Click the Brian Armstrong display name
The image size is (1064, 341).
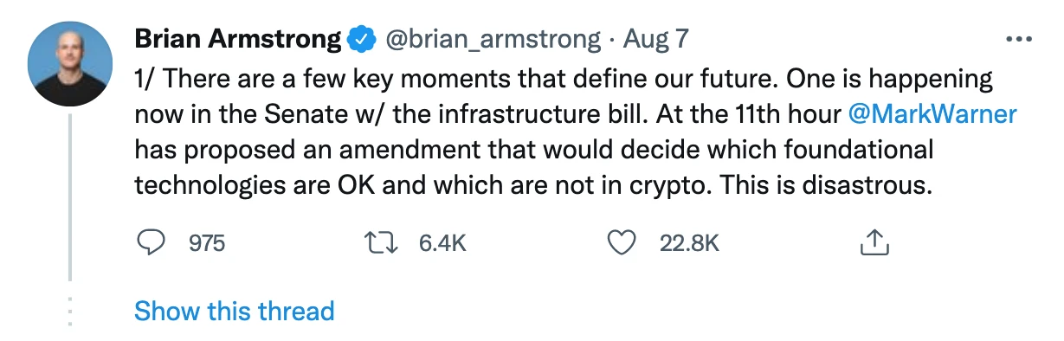238,39
